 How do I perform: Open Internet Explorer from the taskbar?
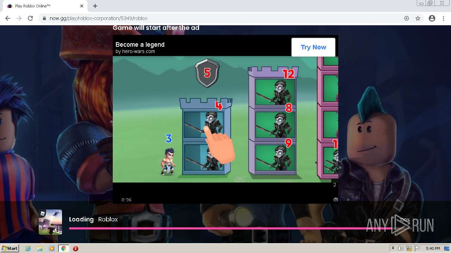tap(28, 248)
